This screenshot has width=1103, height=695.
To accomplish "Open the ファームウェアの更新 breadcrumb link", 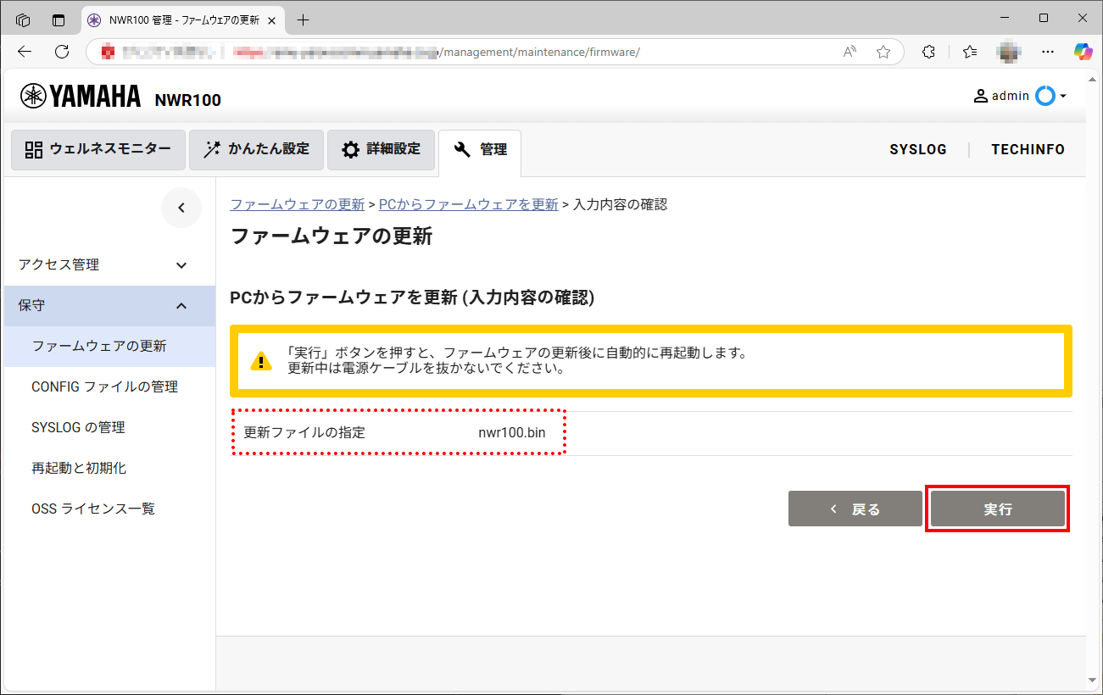I will (298, 204).
